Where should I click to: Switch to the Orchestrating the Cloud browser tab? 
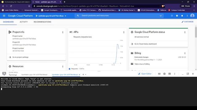(x=16, y=2)
